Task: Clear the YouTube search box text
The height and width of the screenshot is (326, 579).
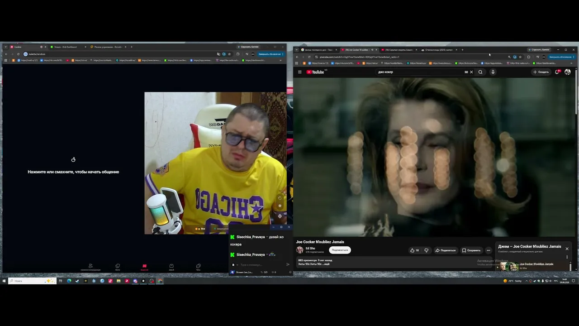Action: pyautogui.click(x=471, y=72)
